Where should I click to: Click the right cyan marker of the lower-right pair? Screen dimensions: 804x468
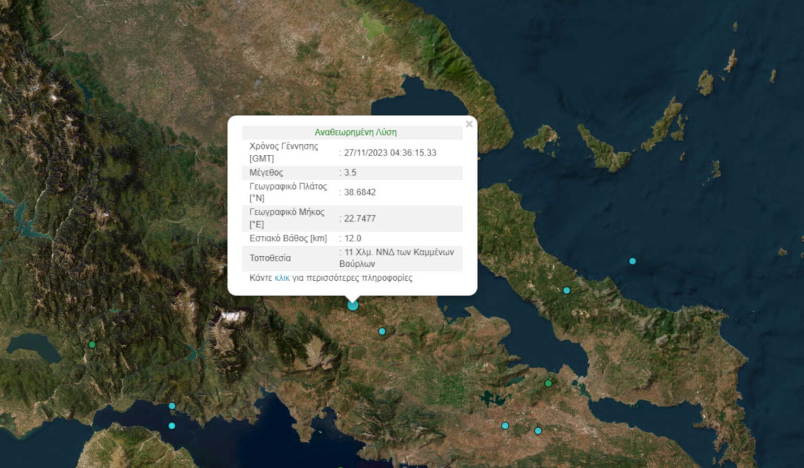[x=538, y=431]
